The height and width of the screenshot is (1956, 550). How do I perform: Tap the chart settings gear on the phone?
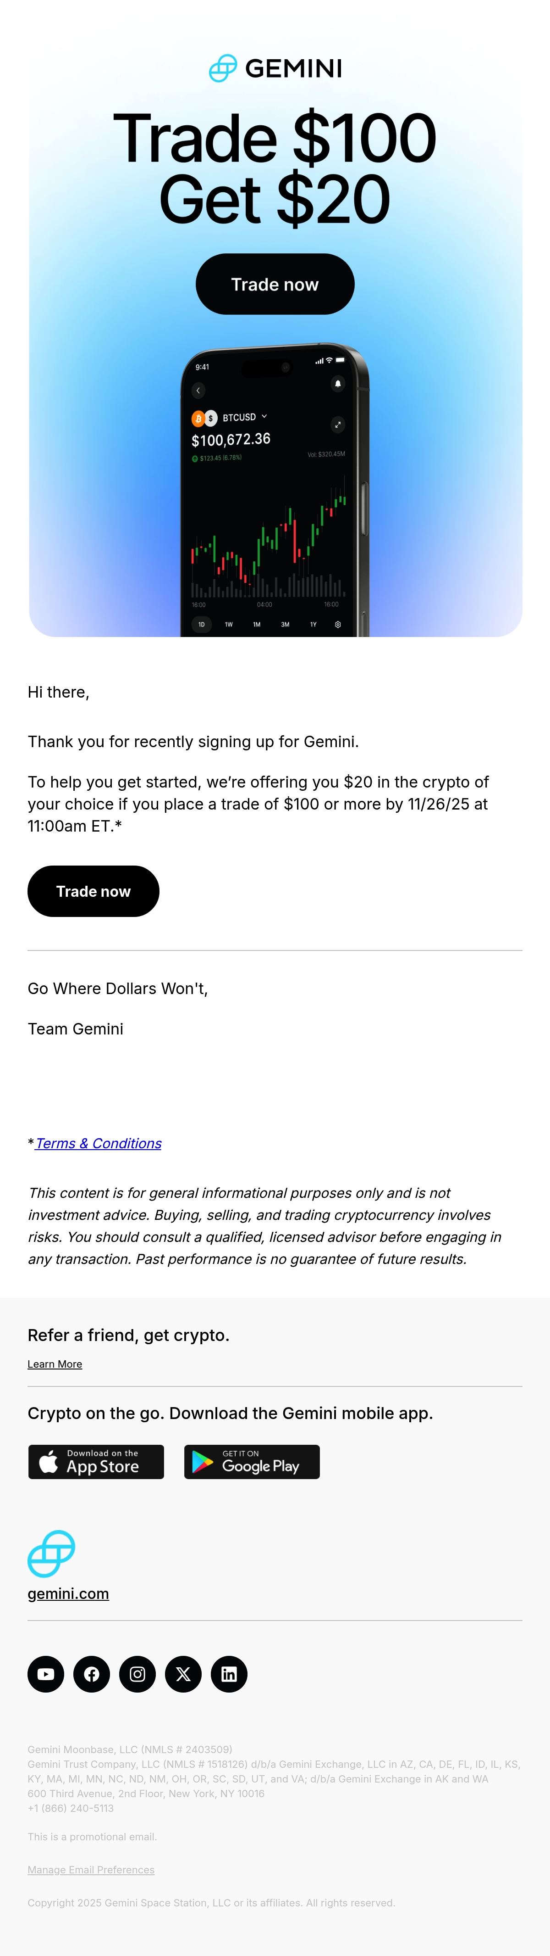pos(338,624)
